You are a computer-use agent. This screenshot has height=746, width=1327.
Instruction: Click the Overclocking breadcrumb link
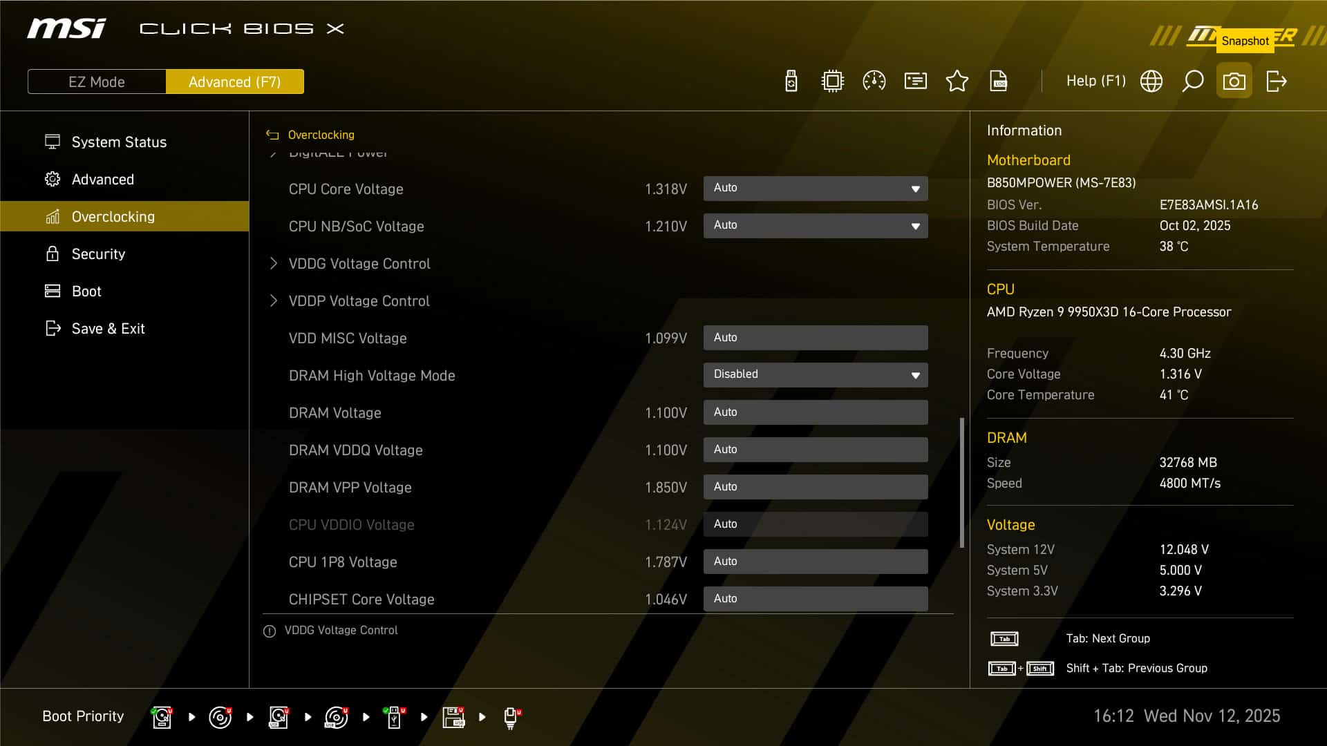point(321,135)
